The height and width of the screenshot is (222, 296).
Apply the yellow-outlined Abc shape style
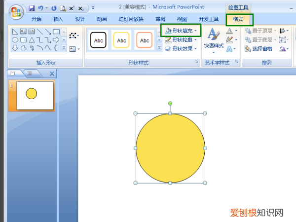(121, 40)
